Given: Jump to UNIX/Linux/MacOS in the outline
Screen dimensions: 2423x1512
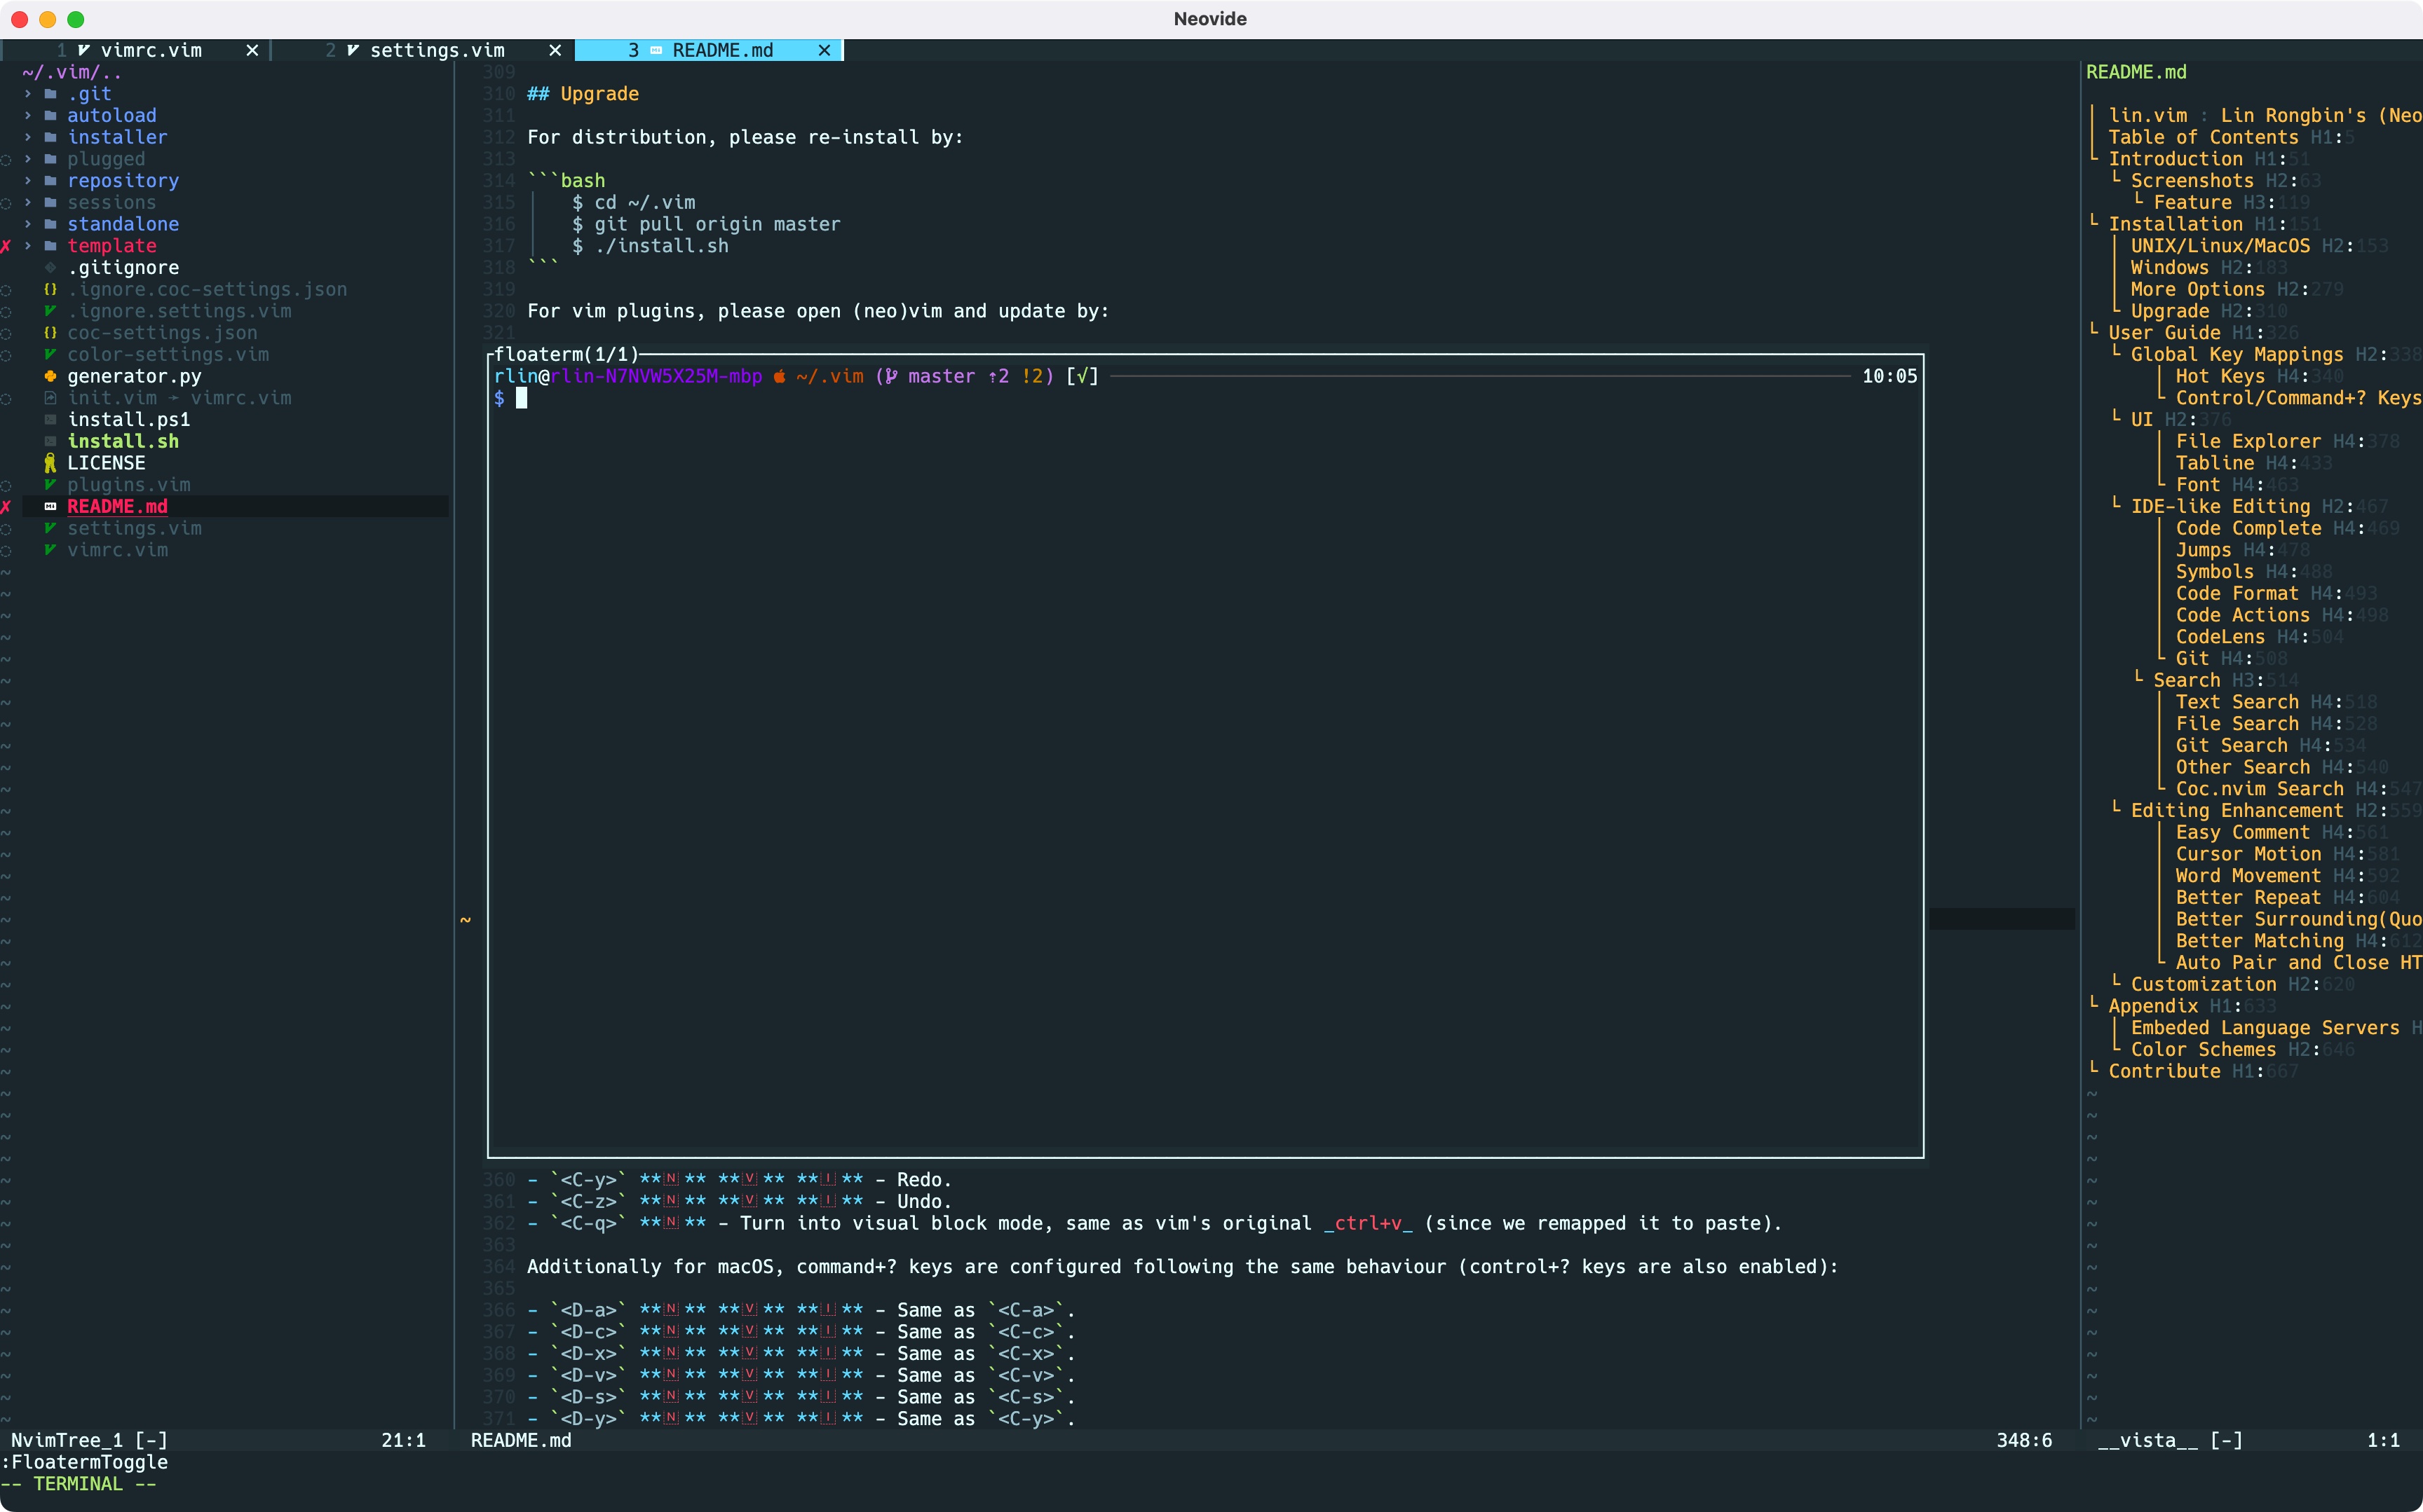Looking at the screenshot, I should 2220,246.
